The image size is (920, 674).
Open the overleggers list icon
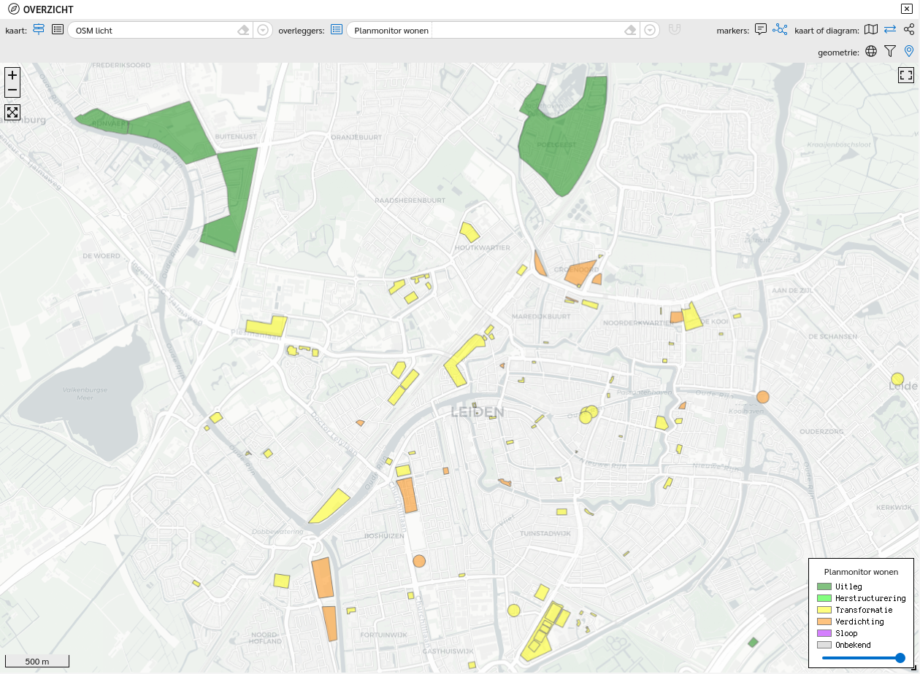[337, 30]
